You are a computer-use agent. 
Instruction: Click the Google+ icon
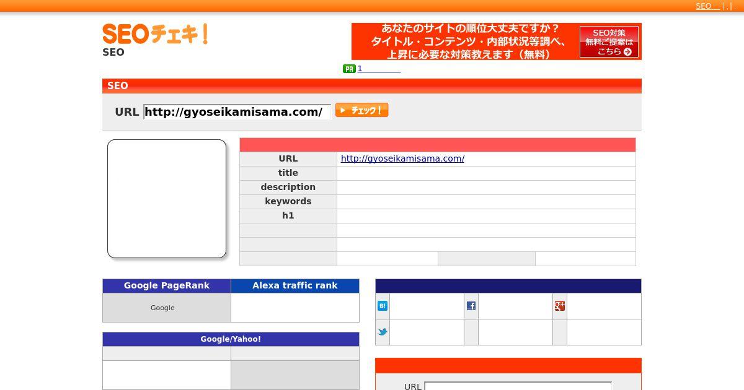(x=560, y=306)
